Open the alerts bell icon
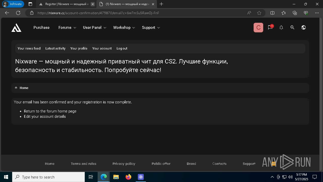 281,28
